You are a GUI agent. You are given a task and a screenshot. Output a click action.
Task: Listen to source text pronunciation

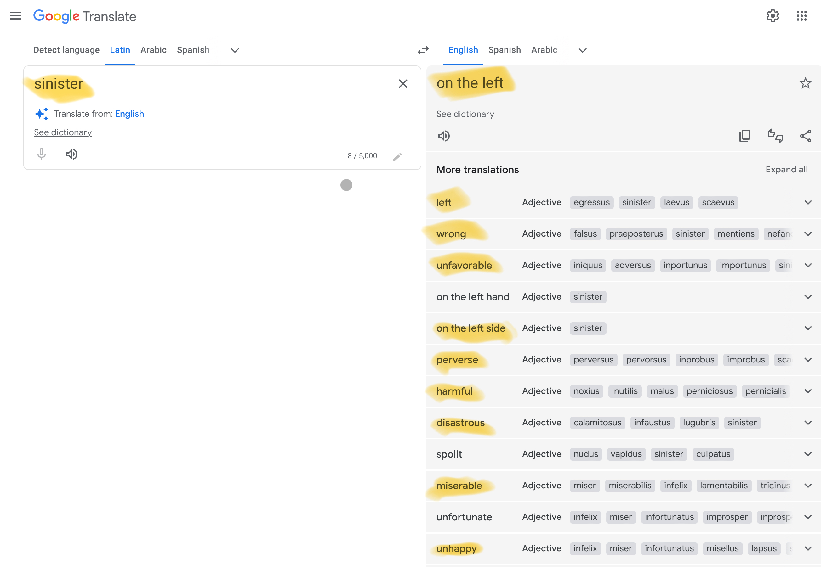(71, 154)
